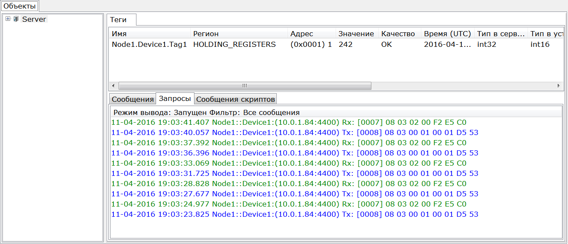
Task: Click the Server node icon
Action: click(x=16, y=19)
